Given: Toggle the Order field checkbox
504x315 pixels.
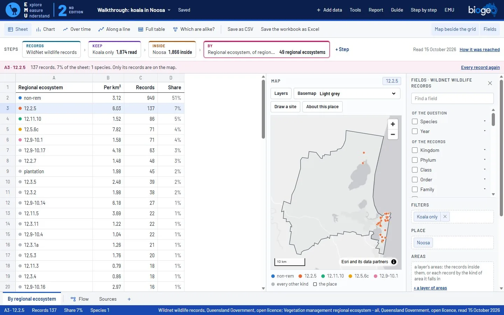Looking at the screenshot, I should tap(415, 180).
